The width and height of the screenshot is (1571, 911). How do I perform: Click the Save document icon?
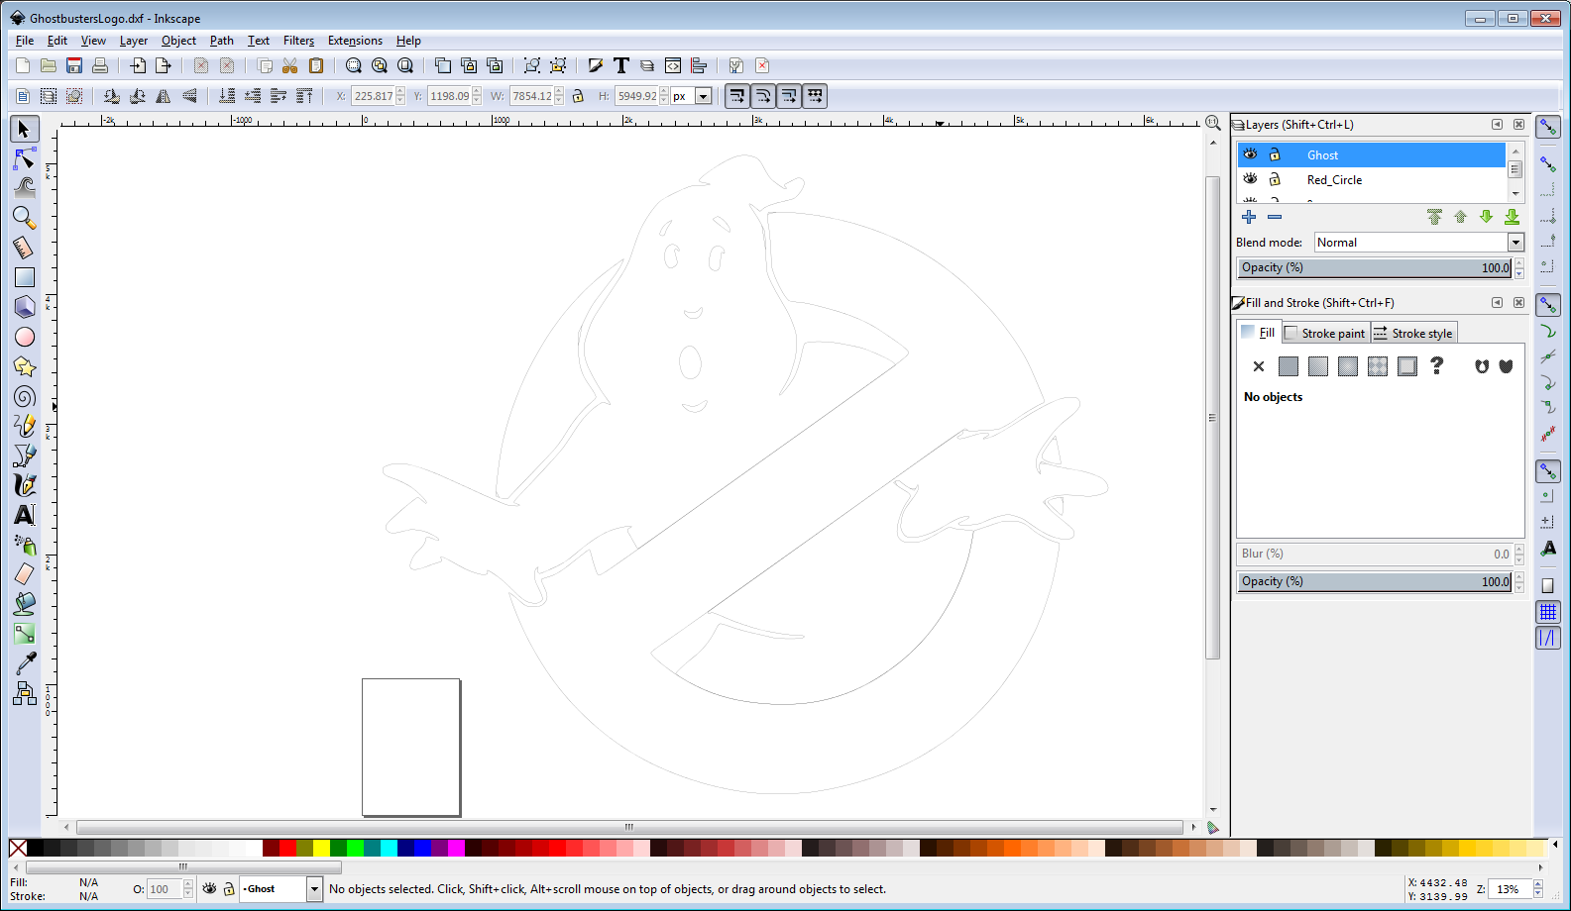coord(74,65)
